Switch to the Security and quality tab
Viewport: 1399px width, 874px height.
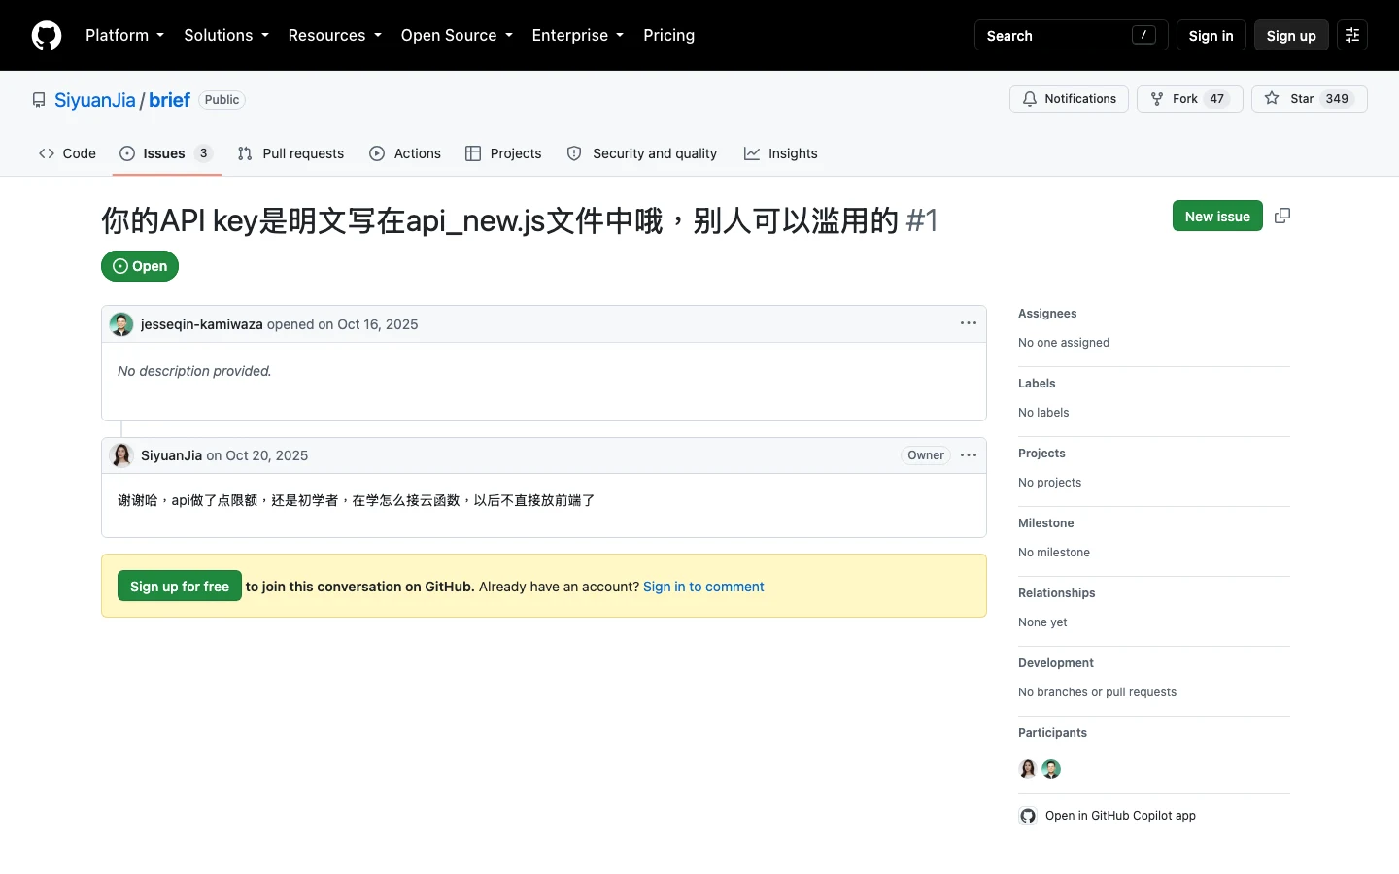(x=642, y=153)
